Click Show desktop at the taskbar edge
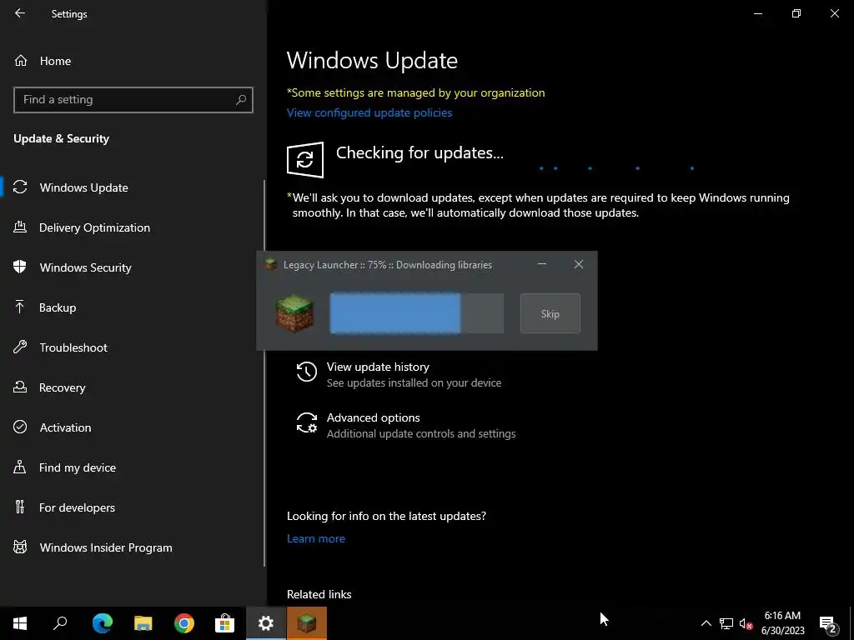 tap(851, 623)
